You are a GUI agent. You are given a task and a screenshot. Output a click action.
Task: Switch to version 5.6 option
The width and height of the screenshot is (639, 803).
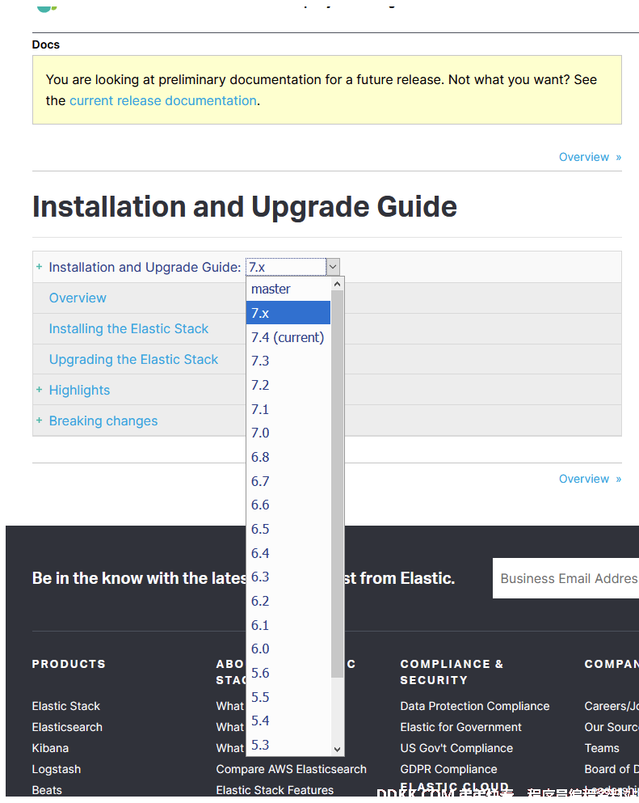click(x=288, y=673)
